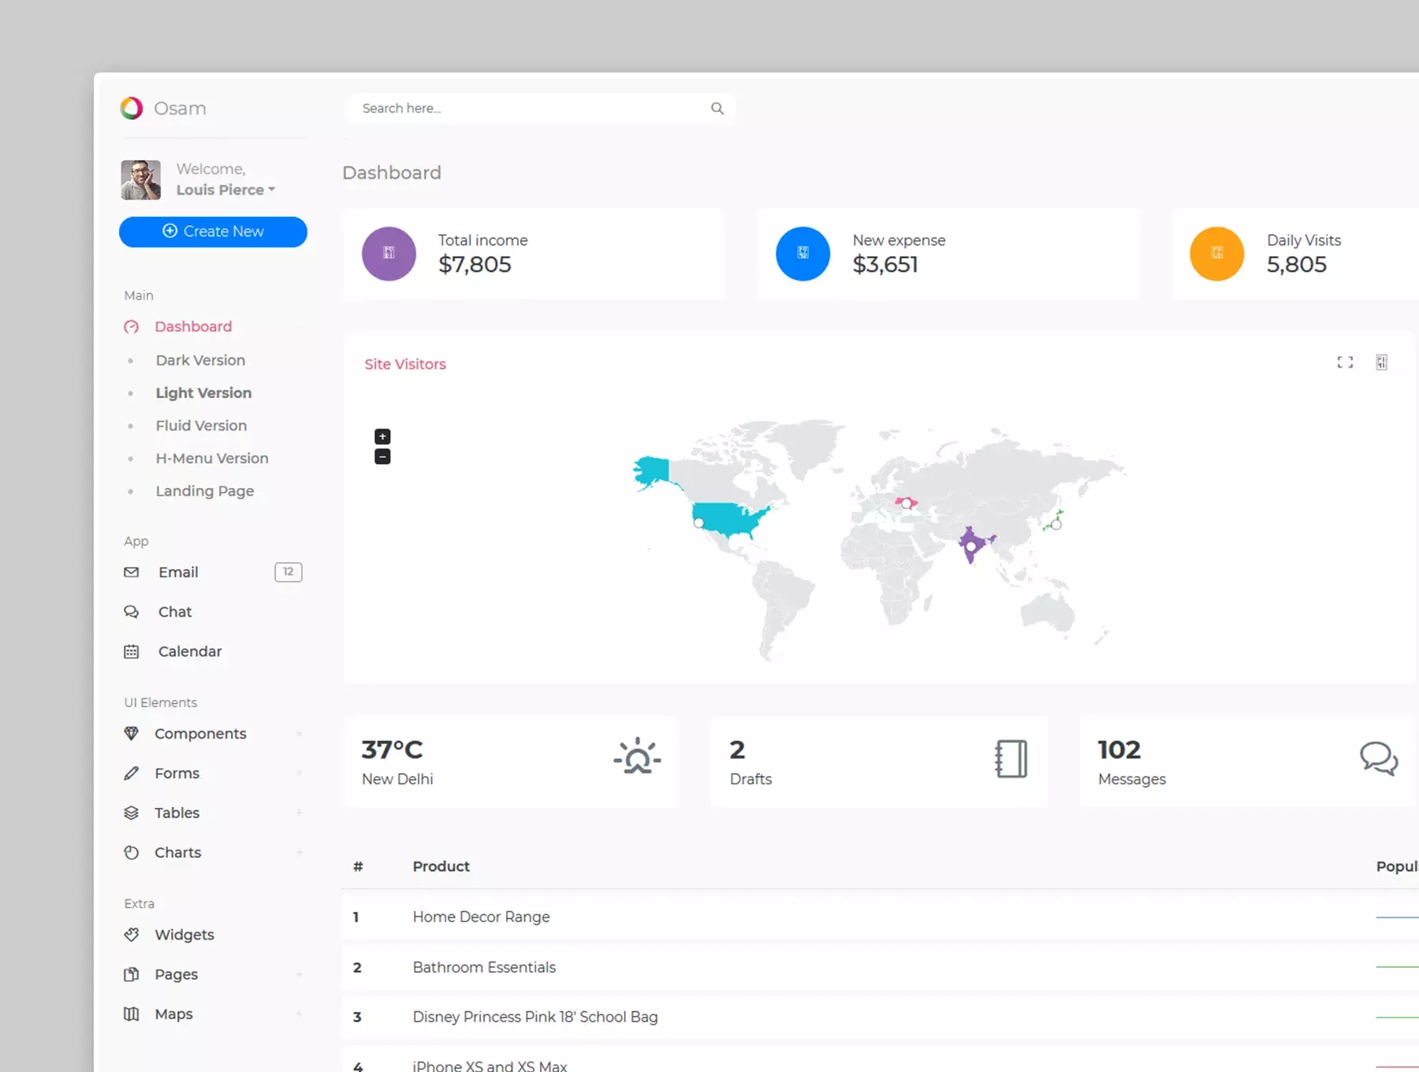
Task: Click the Pages icon
Action: [x=132, y=974]
